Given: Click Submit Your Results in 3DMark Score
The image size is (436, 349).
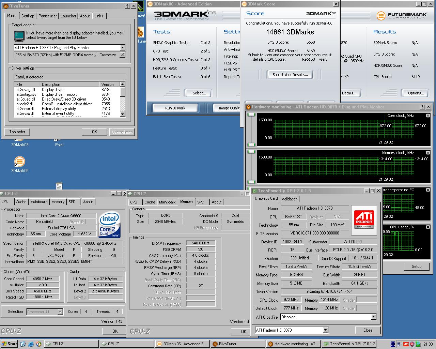Looking at the screenshot, I should (x=290, y=75).
